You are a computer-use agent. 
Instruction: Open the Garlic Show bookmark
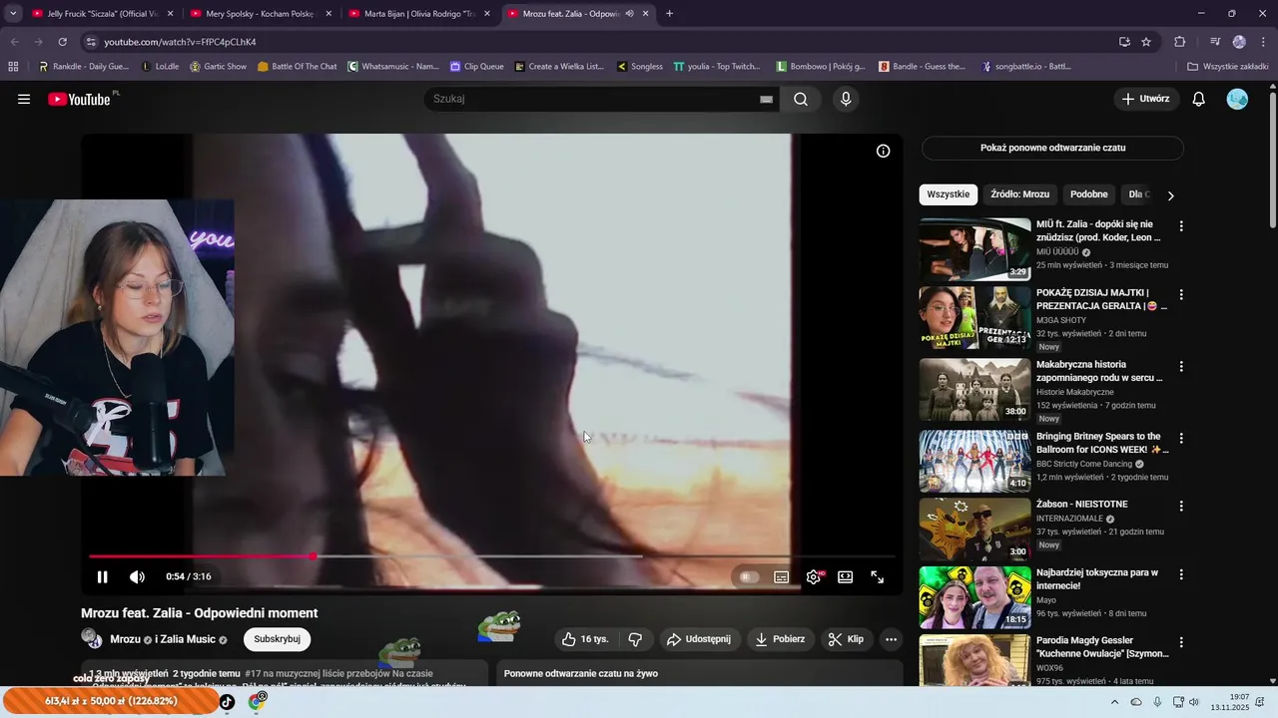(x=218, y=67)
